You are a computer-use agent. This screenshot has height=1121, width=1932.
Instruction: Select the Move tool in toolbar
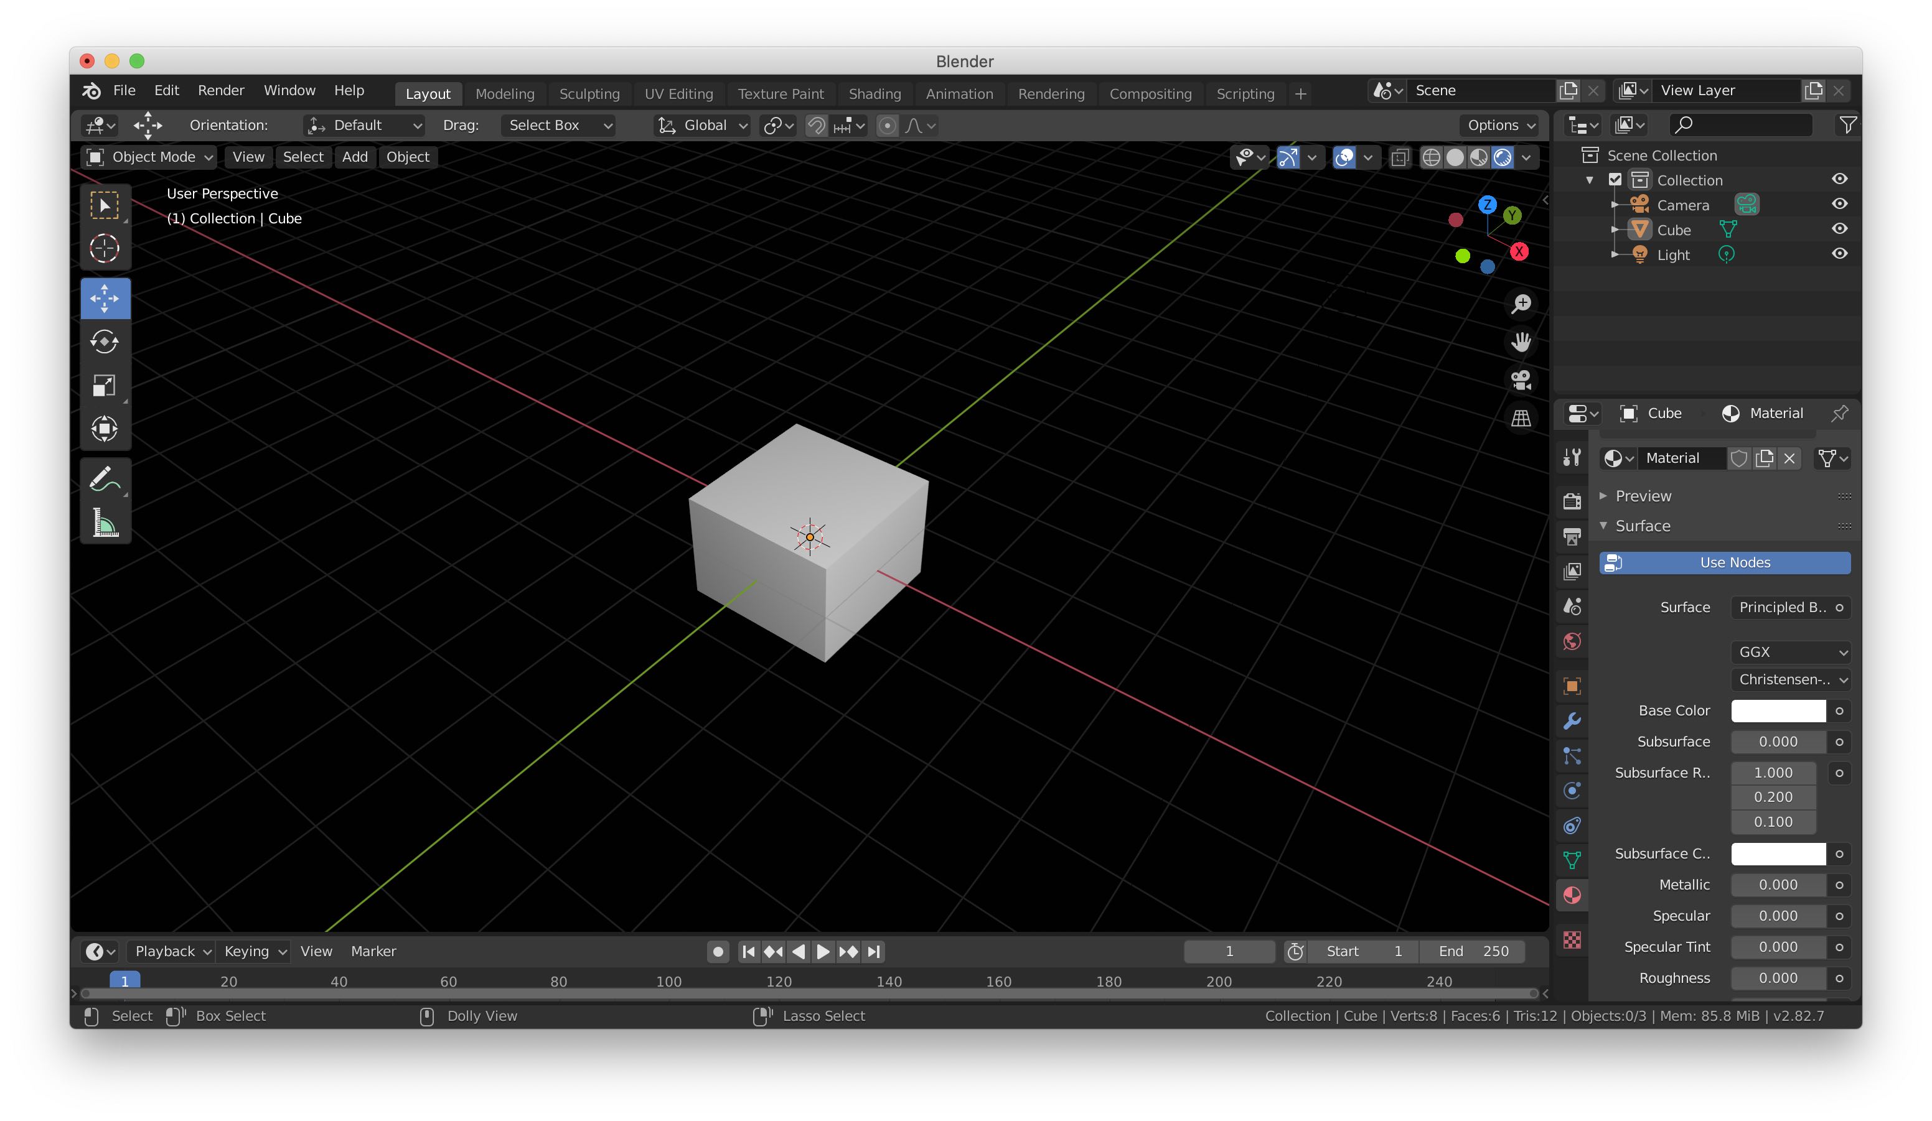105,296
